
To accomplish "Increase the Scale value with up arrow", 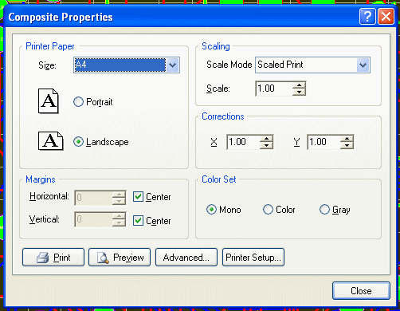I will click(x=300, y=85).
